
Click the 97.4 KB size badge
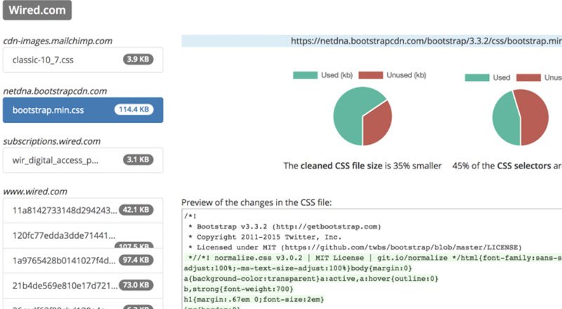(136, 260)
